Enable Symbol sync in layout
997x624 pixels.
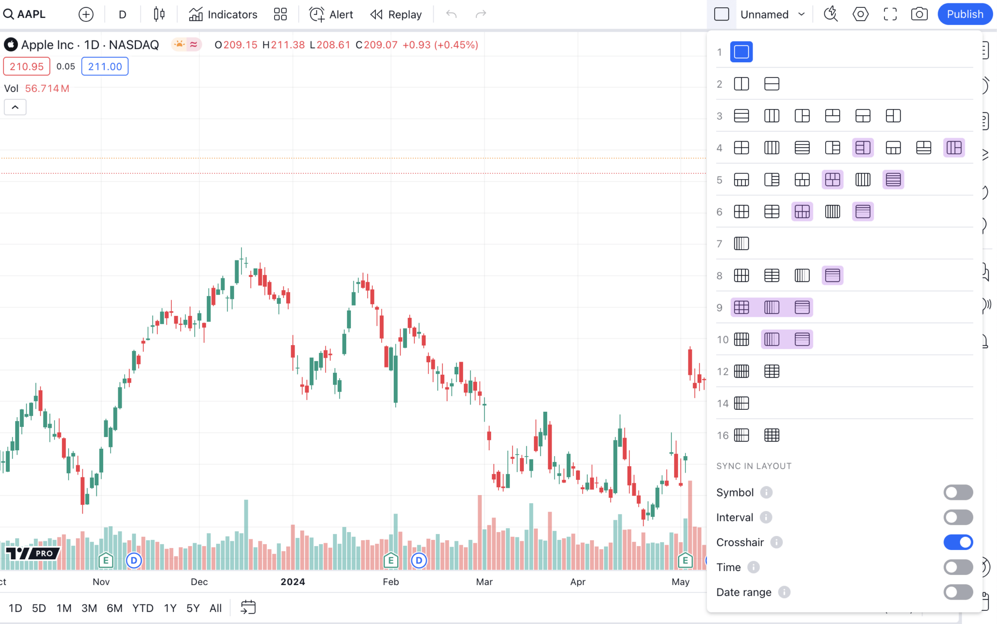958,492
